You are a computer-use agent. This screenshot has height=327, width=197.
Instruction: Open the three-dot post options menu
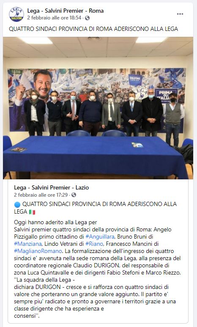pos(180,14)
